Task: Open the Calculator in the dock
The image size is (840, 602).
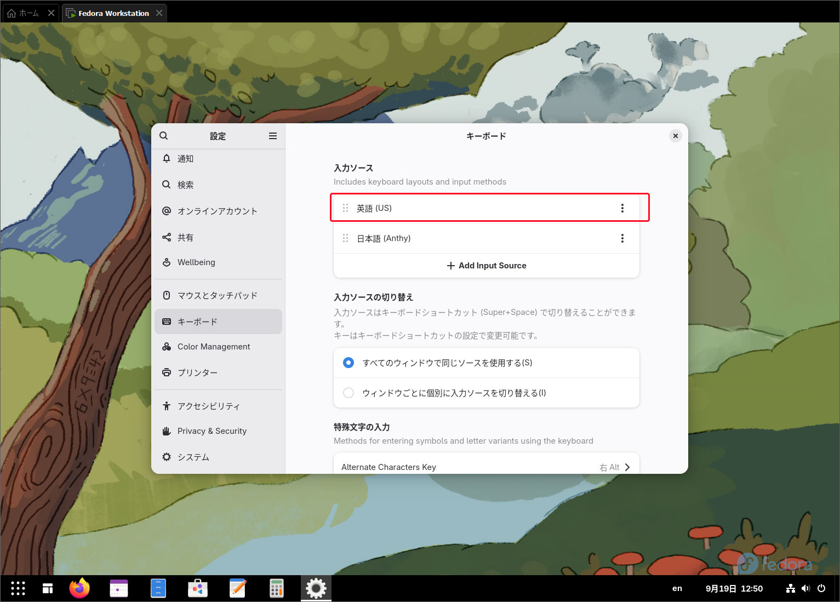Action: pos(277,588)
